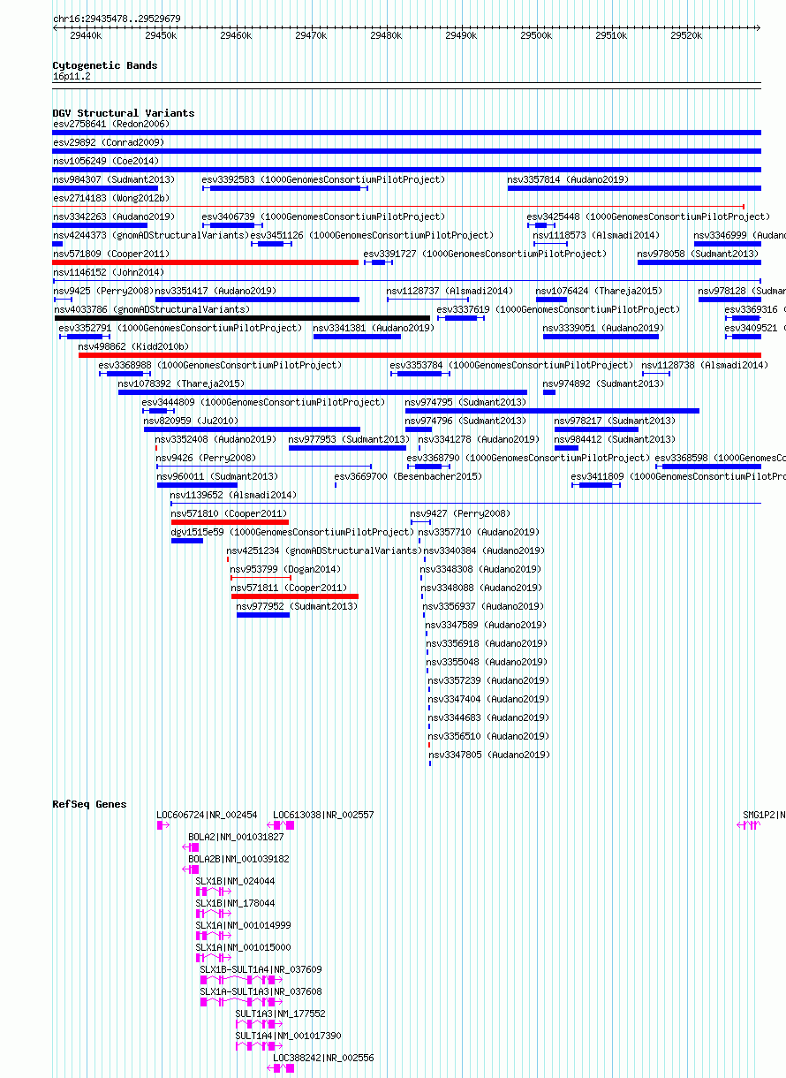Click the 16p11.2 band label

pyautogui.click(x=72, y=77)
